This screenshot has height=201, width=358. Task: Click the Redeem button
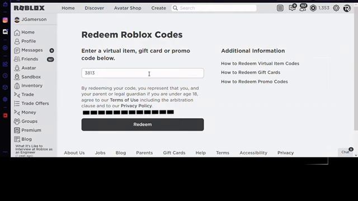[x=143, y=125]
